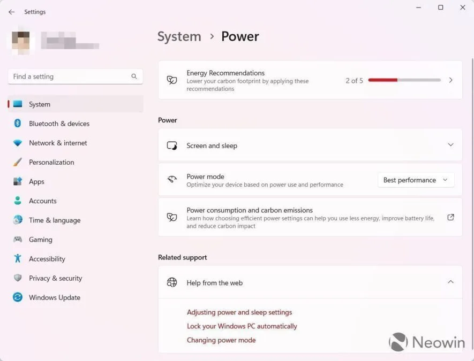474x361 pixels.
Task: Open the Best performance power mode dropdown
Action: click(416, 180)
